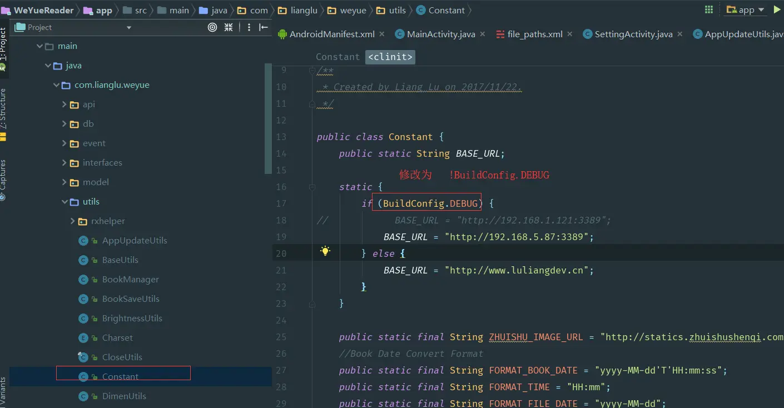Open the Project view type dropdown

(129, 27)
